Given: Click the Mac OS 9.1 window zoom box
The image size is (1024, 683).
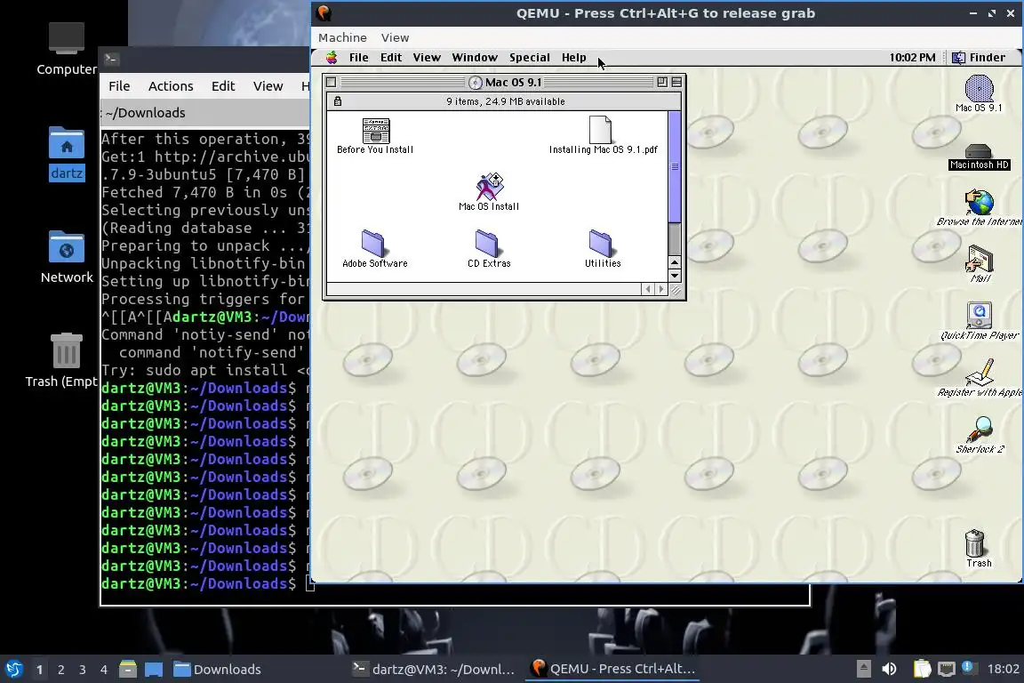Looking at the screenshot, I should tap(662, 83).
